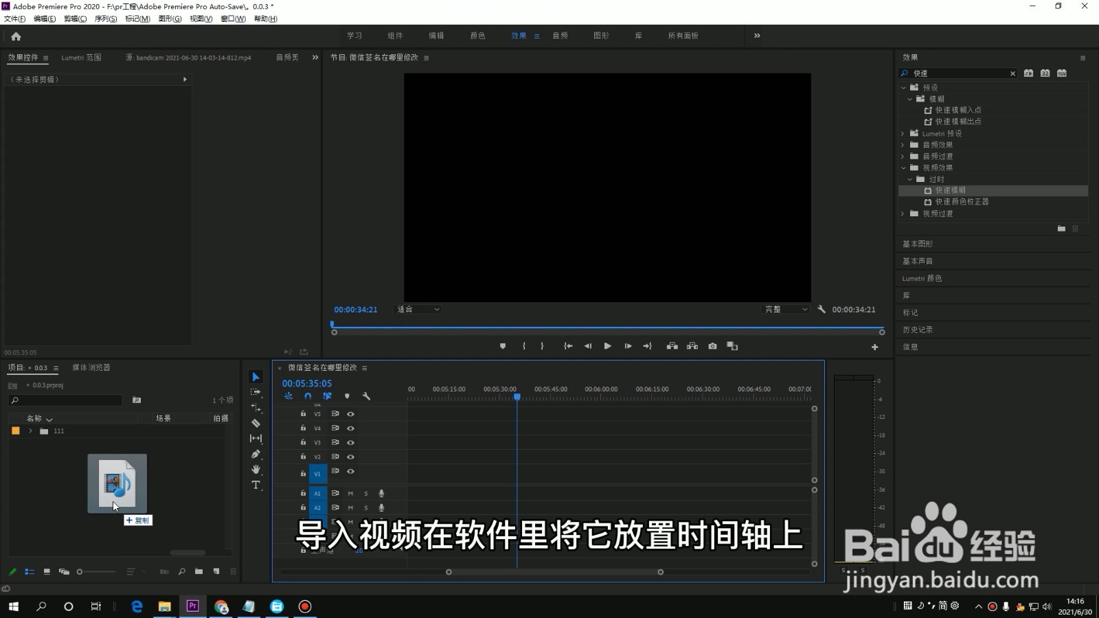Click Add Marker in program monitor
The image size is (1099, 618).
coord(503,346)
